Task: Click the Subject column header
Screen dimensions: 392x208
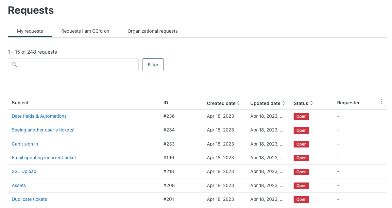Action: pyautogui.click(x=20, y=103)
